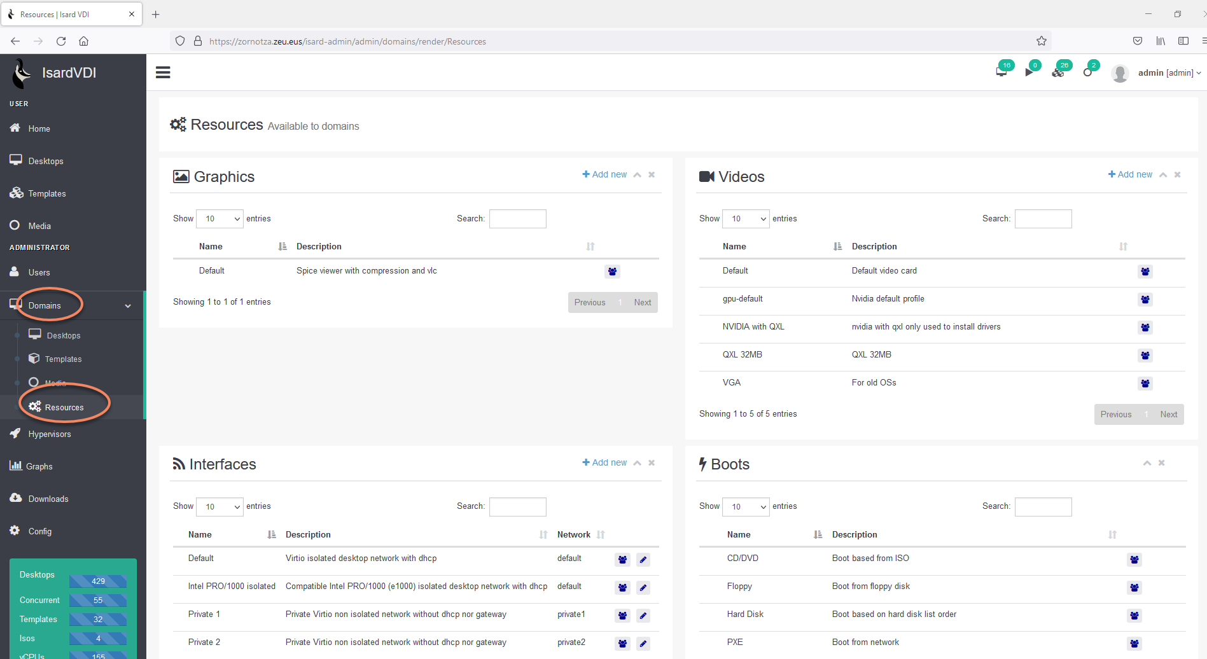The image size is (1207, 659).
Task: Open user Templates in sidebar
Action: (x=47, y=193)
